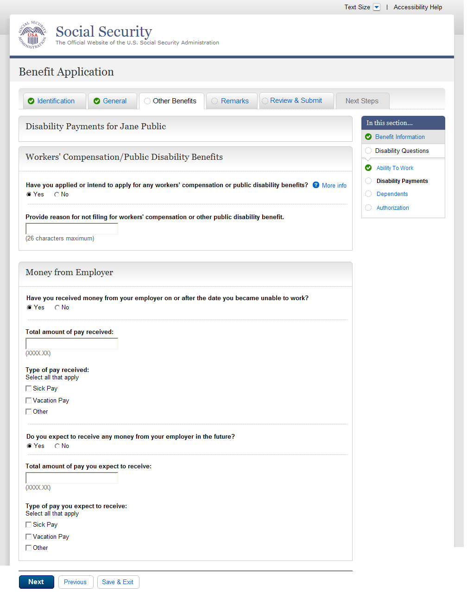
Task: Open the Text Size dropdown arrow
Action: (x=377, y=7)
